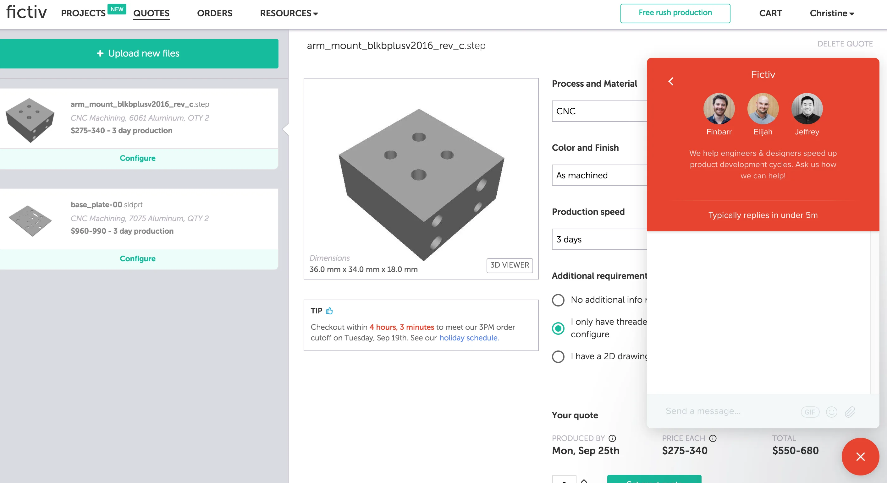Click Configure for arm_mount part
Image resolution: width=887 pixels, height=483 pixels.
click(138, 158)
